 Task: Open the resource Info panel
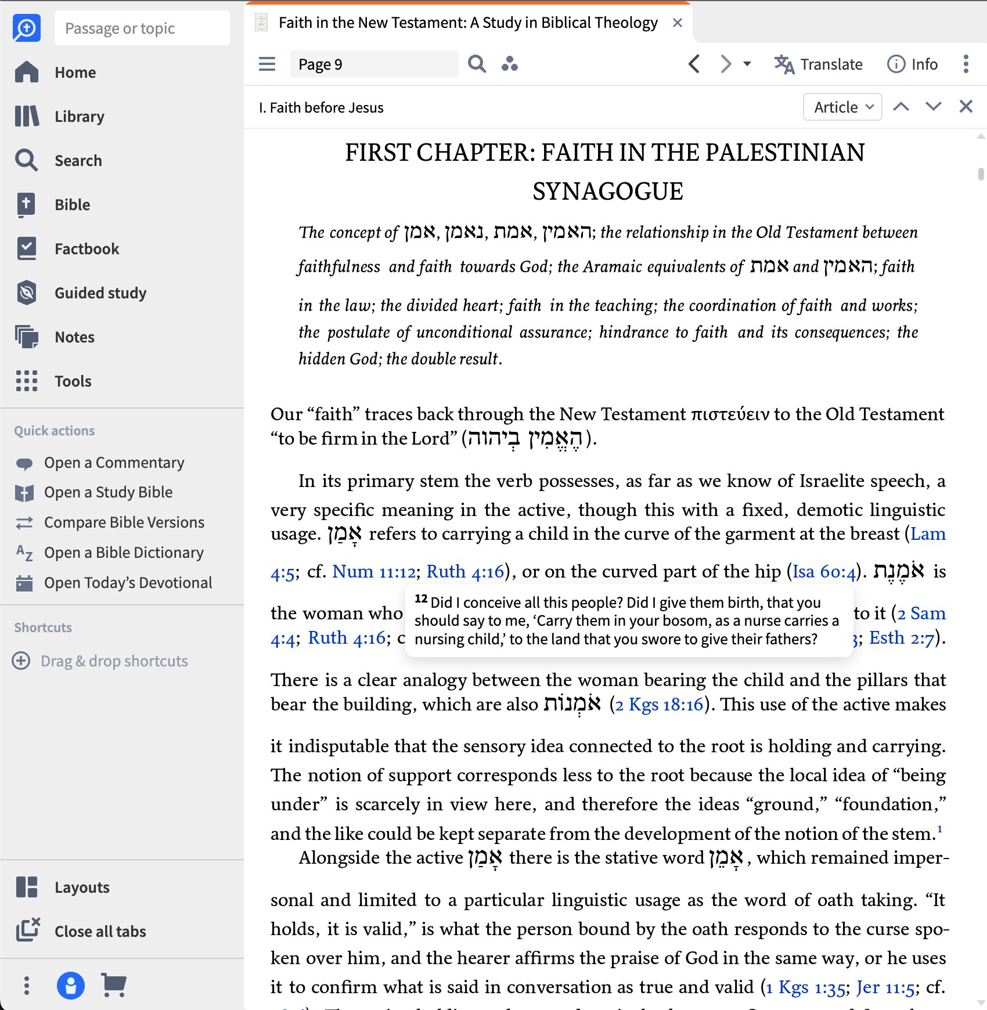pos(912,64)
